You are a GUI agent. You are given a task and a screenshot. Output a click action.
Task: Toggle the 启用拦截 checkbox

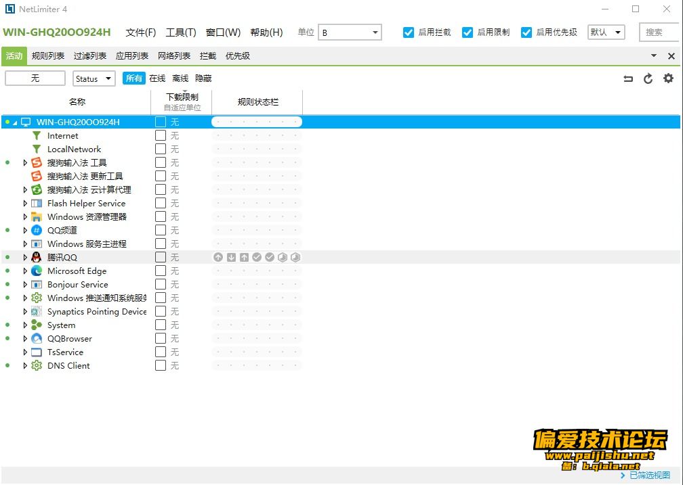(x=408, y=32)
